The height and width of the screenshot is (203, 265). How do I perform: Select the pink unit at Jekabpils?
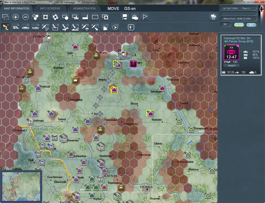coord(162,88)
